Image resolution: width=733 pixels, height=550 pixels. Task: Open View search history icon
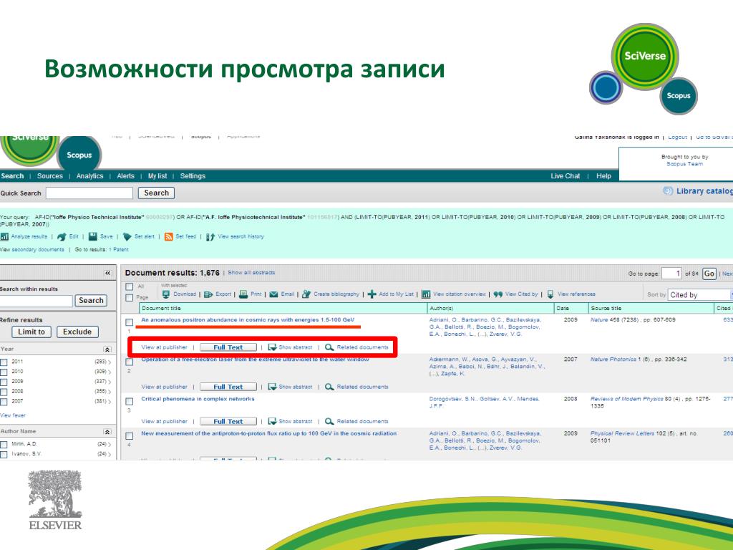[x=210, y=236]
